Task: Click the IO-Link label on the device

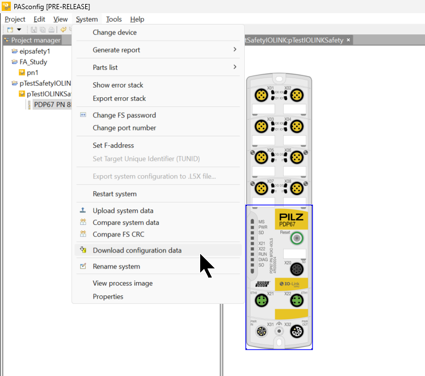Action: [291, 284]
